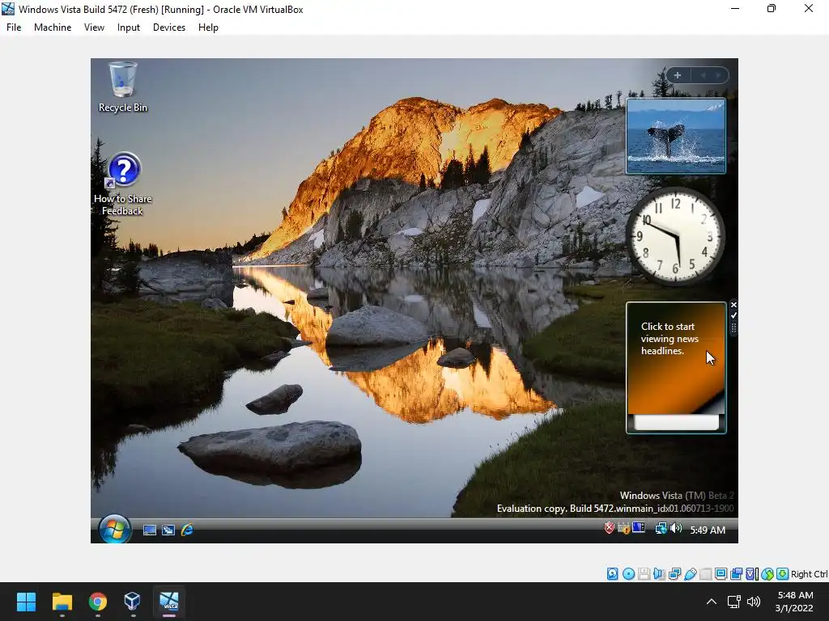This screenshot has height=621, width=829.
Task: Click VirtualBox audio indicator icon
Action: pyautogui.click(x=659, y=574)
